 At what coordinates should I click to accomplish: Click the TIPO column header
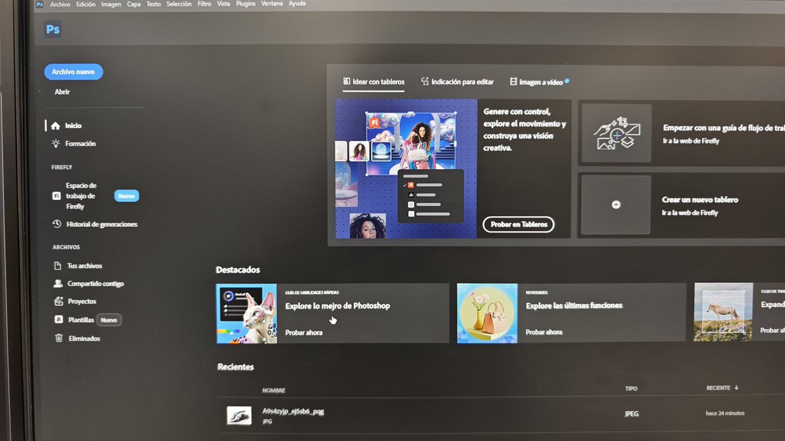coord(631,388)
